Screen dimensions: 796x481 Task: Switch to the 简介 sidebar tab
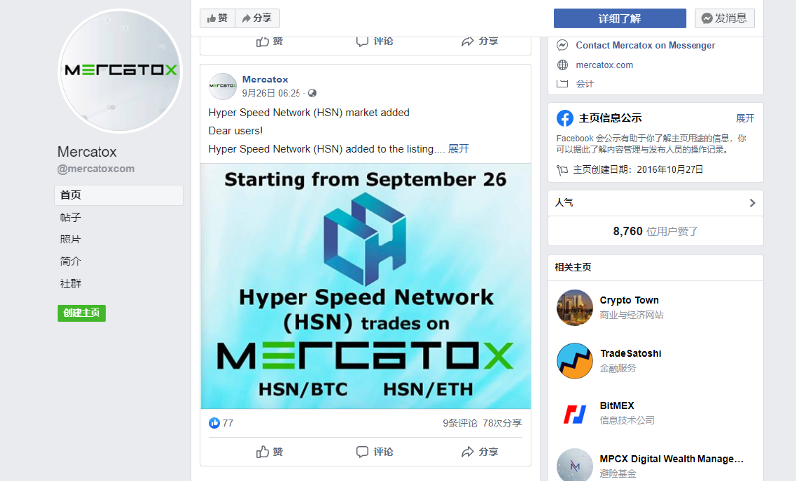pos(70,262)
